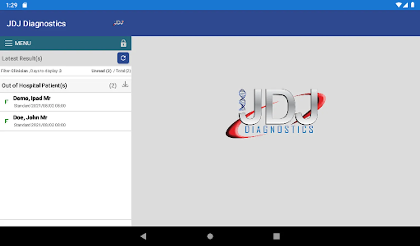This screenshot has width=420, height=246.
Task: Tap the MENU label text
Action: pyautogui.click(x=23, y=43)
